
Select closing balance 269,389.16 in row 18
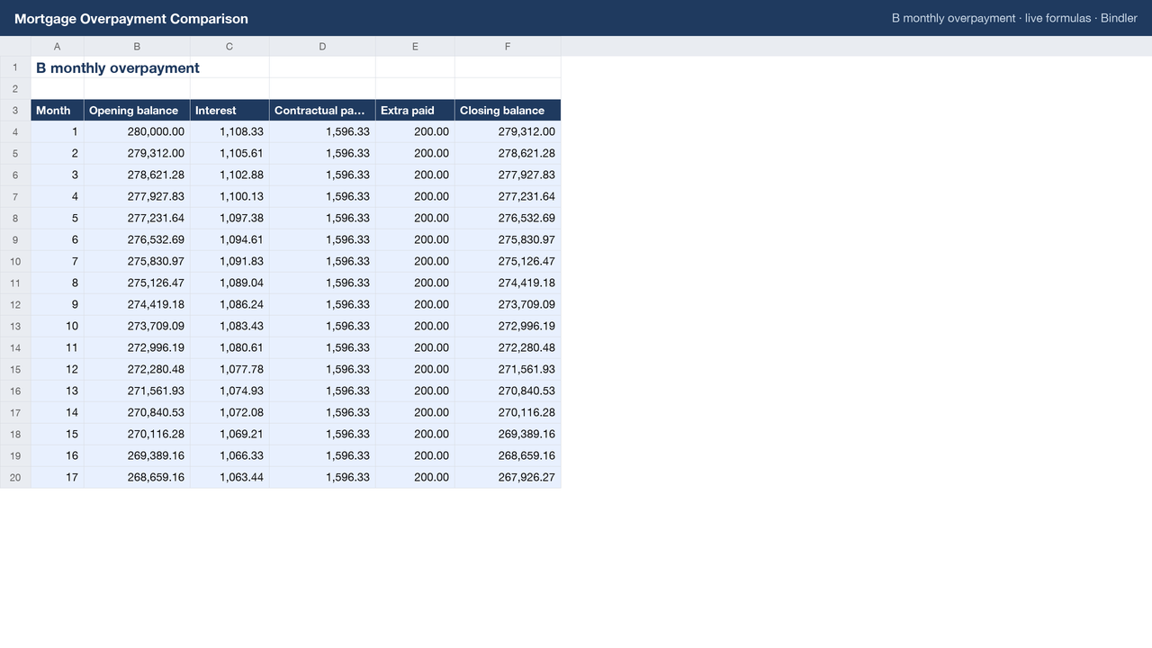tap(508, 435)
